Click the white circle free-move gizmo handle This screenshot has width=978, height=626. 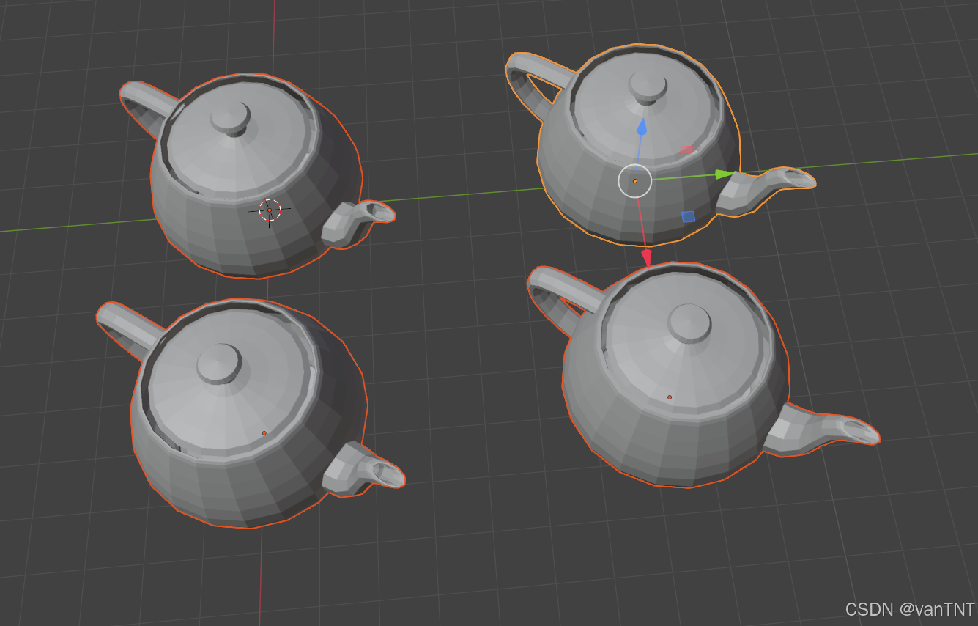point(634,181)
